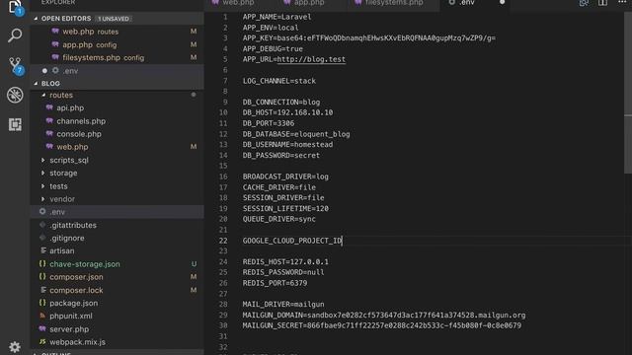Select .env file in BLOG tree
Screen dimensions: 632x355
(x=117, y=212)
